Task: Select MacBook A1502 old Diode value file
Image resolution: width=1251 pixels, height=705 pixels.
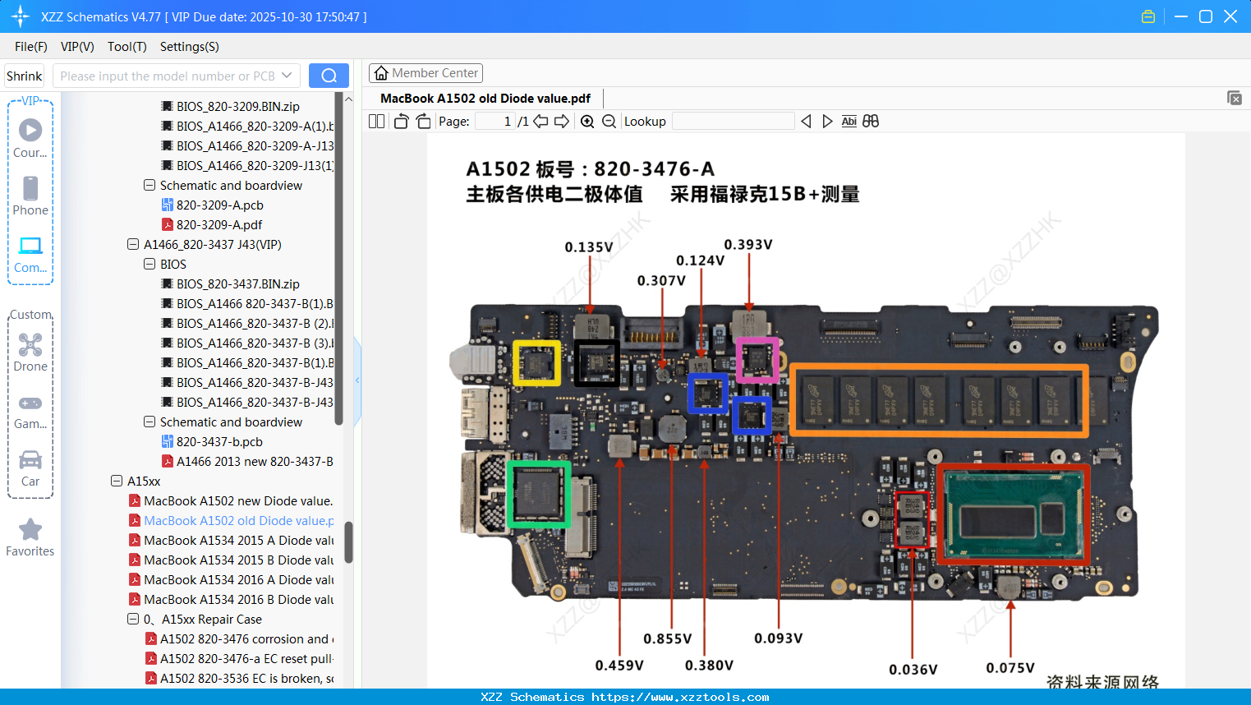Action: click(x=231, y=520)
